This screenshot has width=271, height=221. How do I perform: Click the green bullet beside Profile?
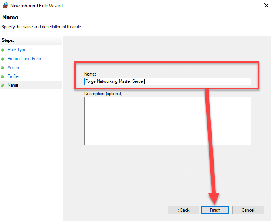pos(2,76)
